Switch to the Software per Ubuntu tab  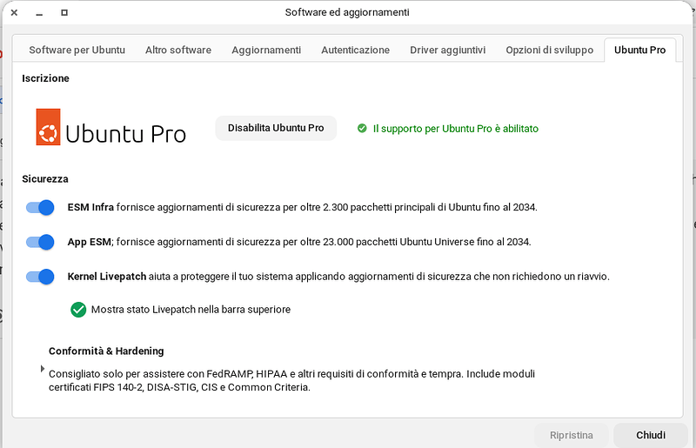tap(77, 50)
